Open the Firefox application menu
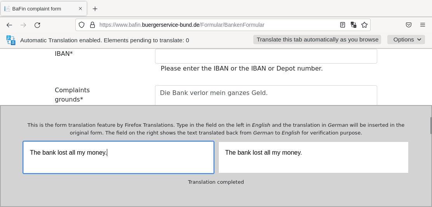This screenshot has width=432, height=207. coord(423,25)
